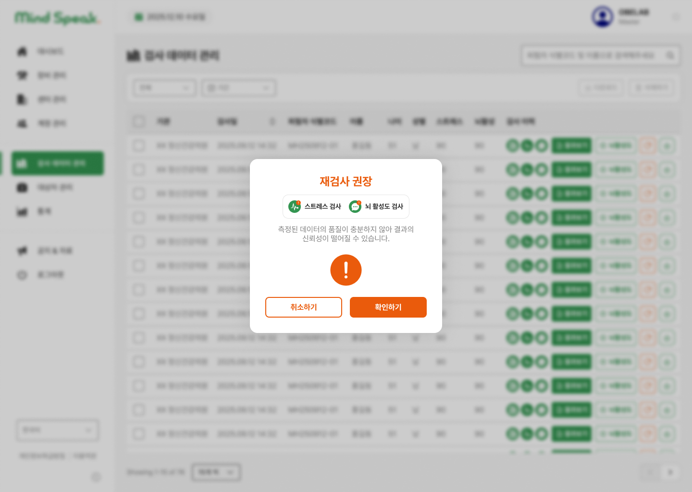Click the 스트레스 검사 heartbeat icon
The image size is (692, 492).
pos(295,207)
